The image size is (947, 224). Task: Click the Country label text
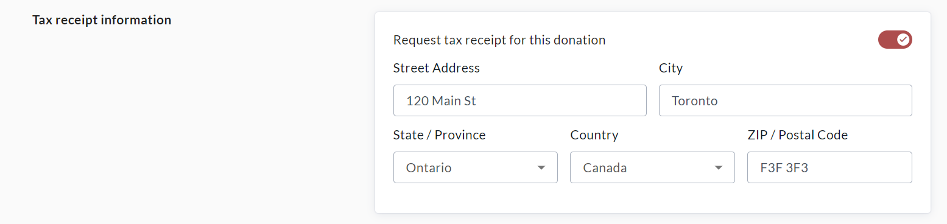(x=594, y=135)
